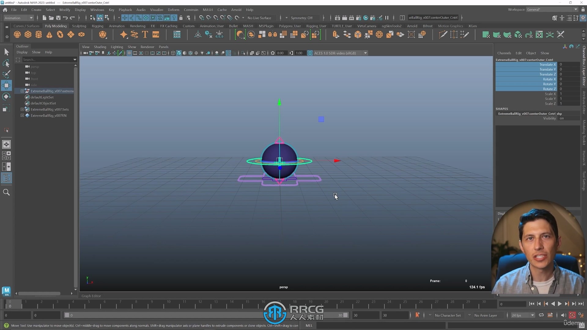This screenshot has height=330, width=587.
Task: Open the Channel Box Channels menu
Action: click(x=504, y=53)
